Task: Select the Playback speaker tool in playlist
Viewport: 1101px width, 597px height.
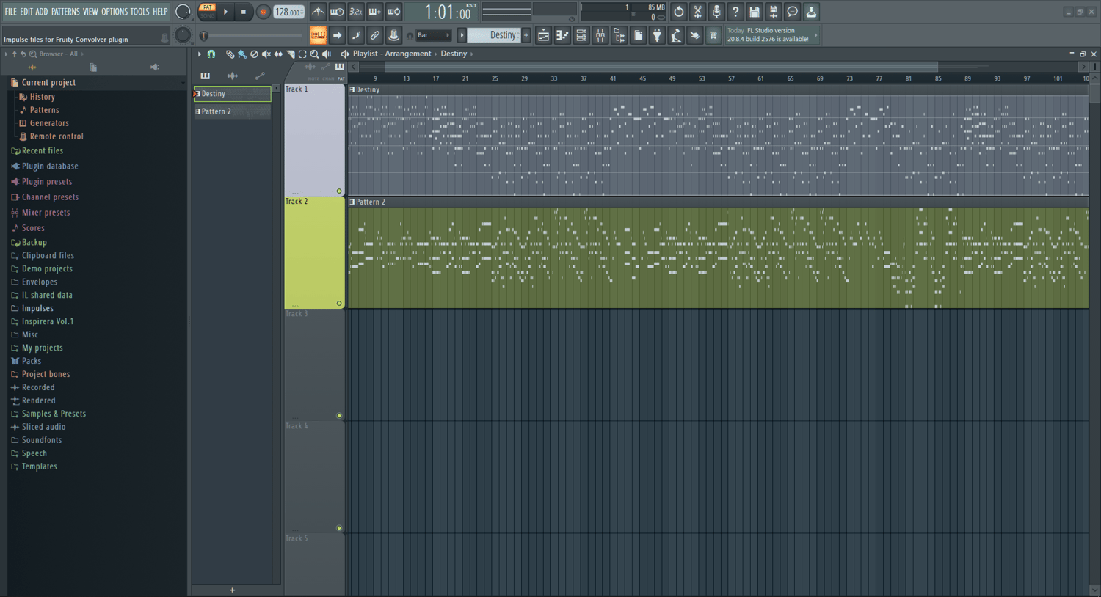Action: [x=327, y=54]
